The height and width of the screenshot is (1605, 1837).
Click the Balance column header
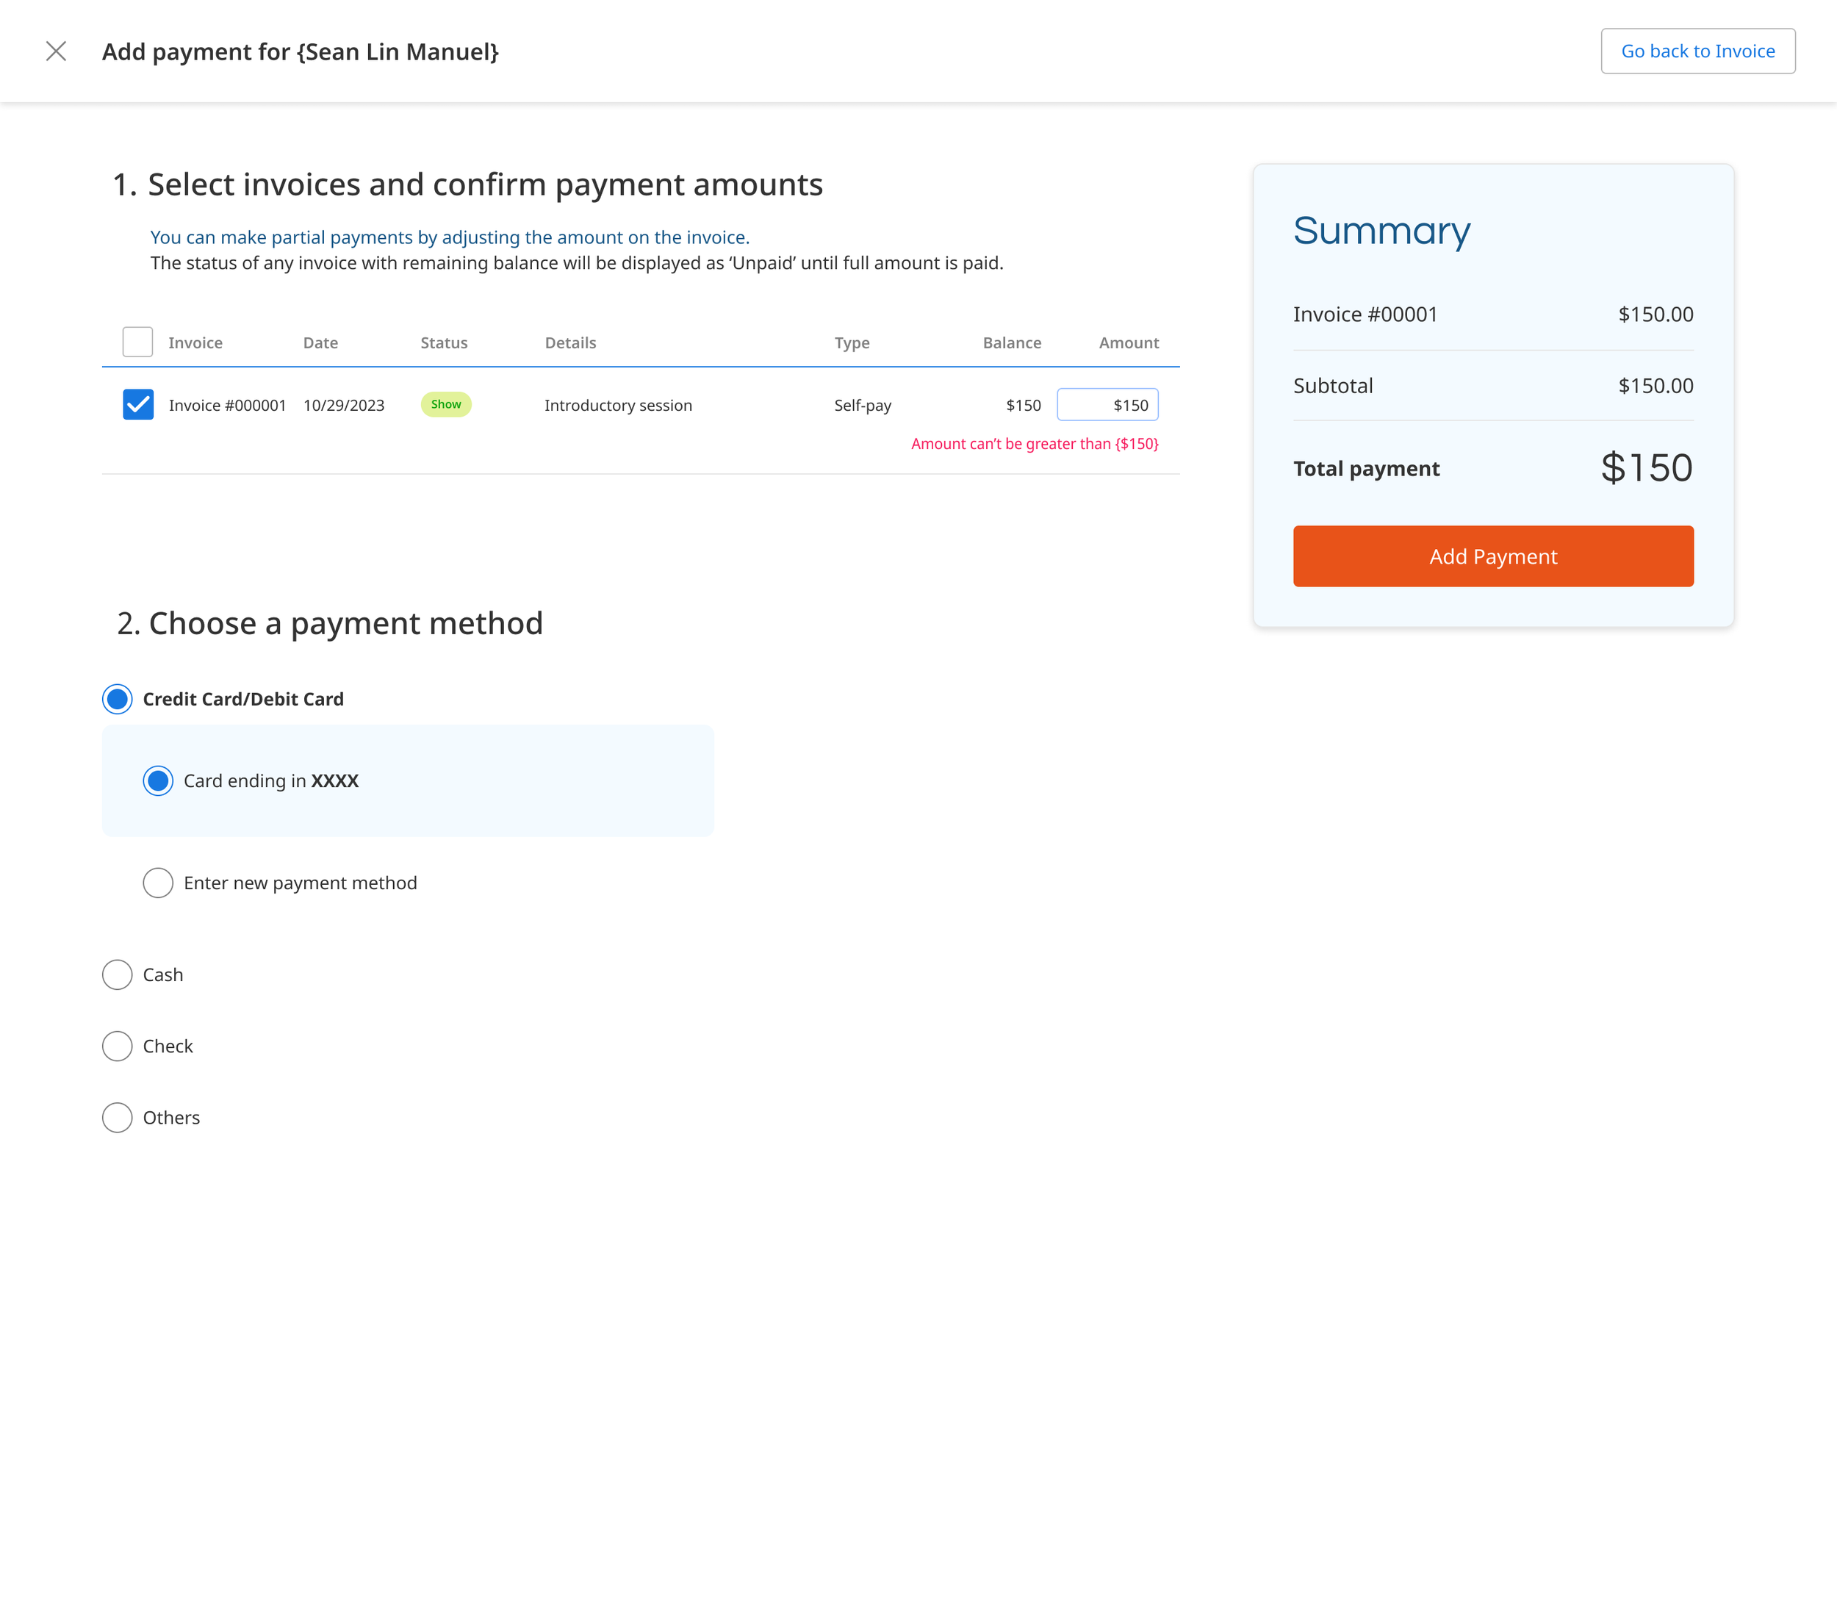pos(1011,343)
